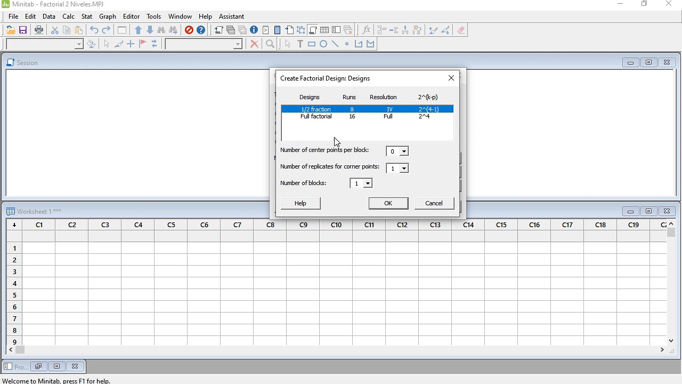The height and width of the screenshot is (384, 682).
Task: Select the 1/2 fraction design row
Action: tap(367, 109)
